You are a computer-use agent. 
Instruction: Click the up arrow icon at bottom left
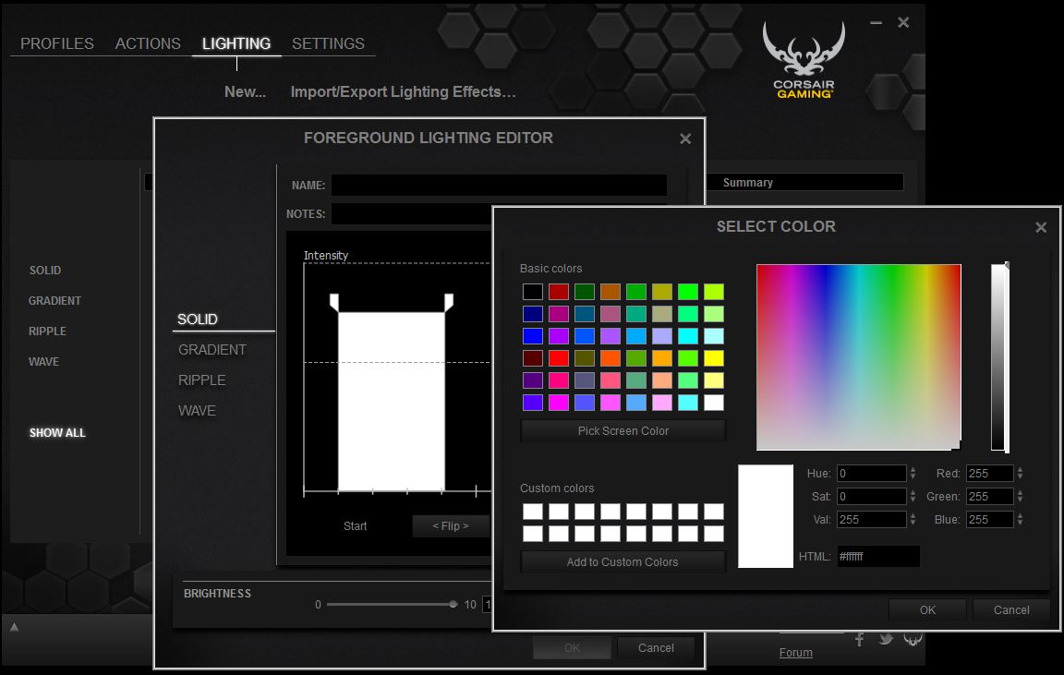(14, 627)
